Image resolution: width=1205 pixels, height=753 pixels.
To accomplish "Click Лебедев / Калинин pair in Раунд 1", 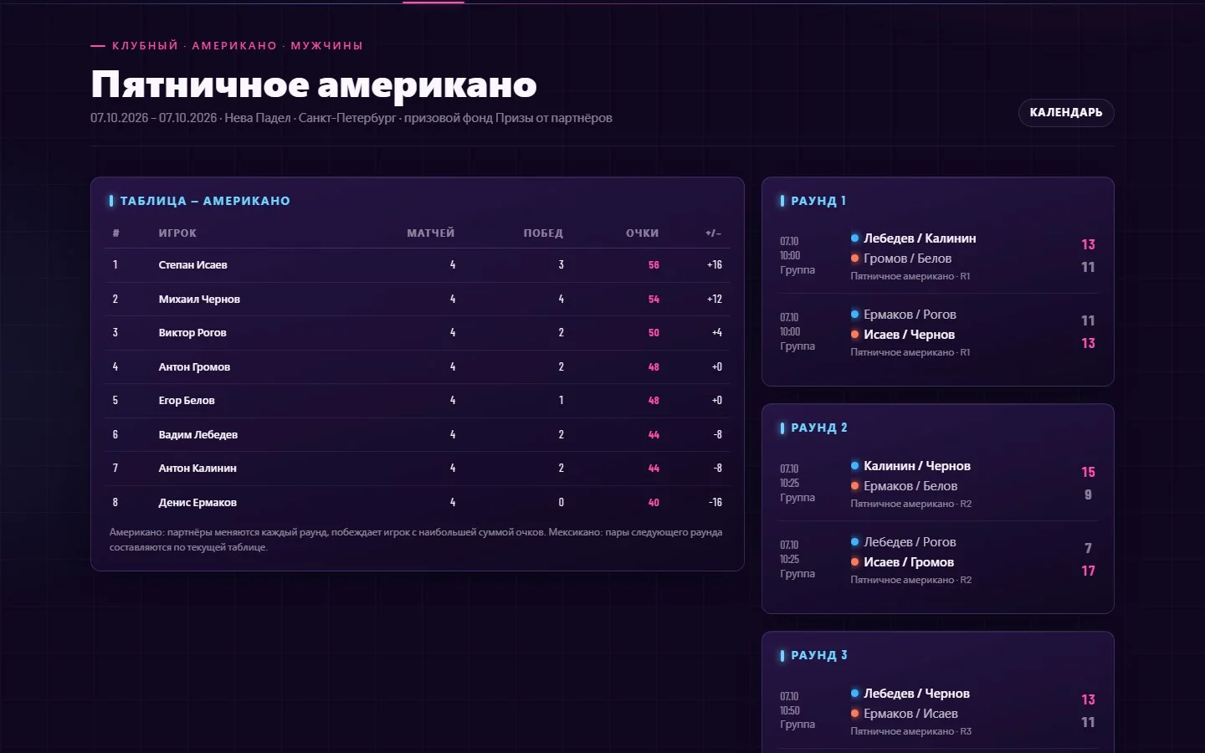I will [x=920, y=238].
